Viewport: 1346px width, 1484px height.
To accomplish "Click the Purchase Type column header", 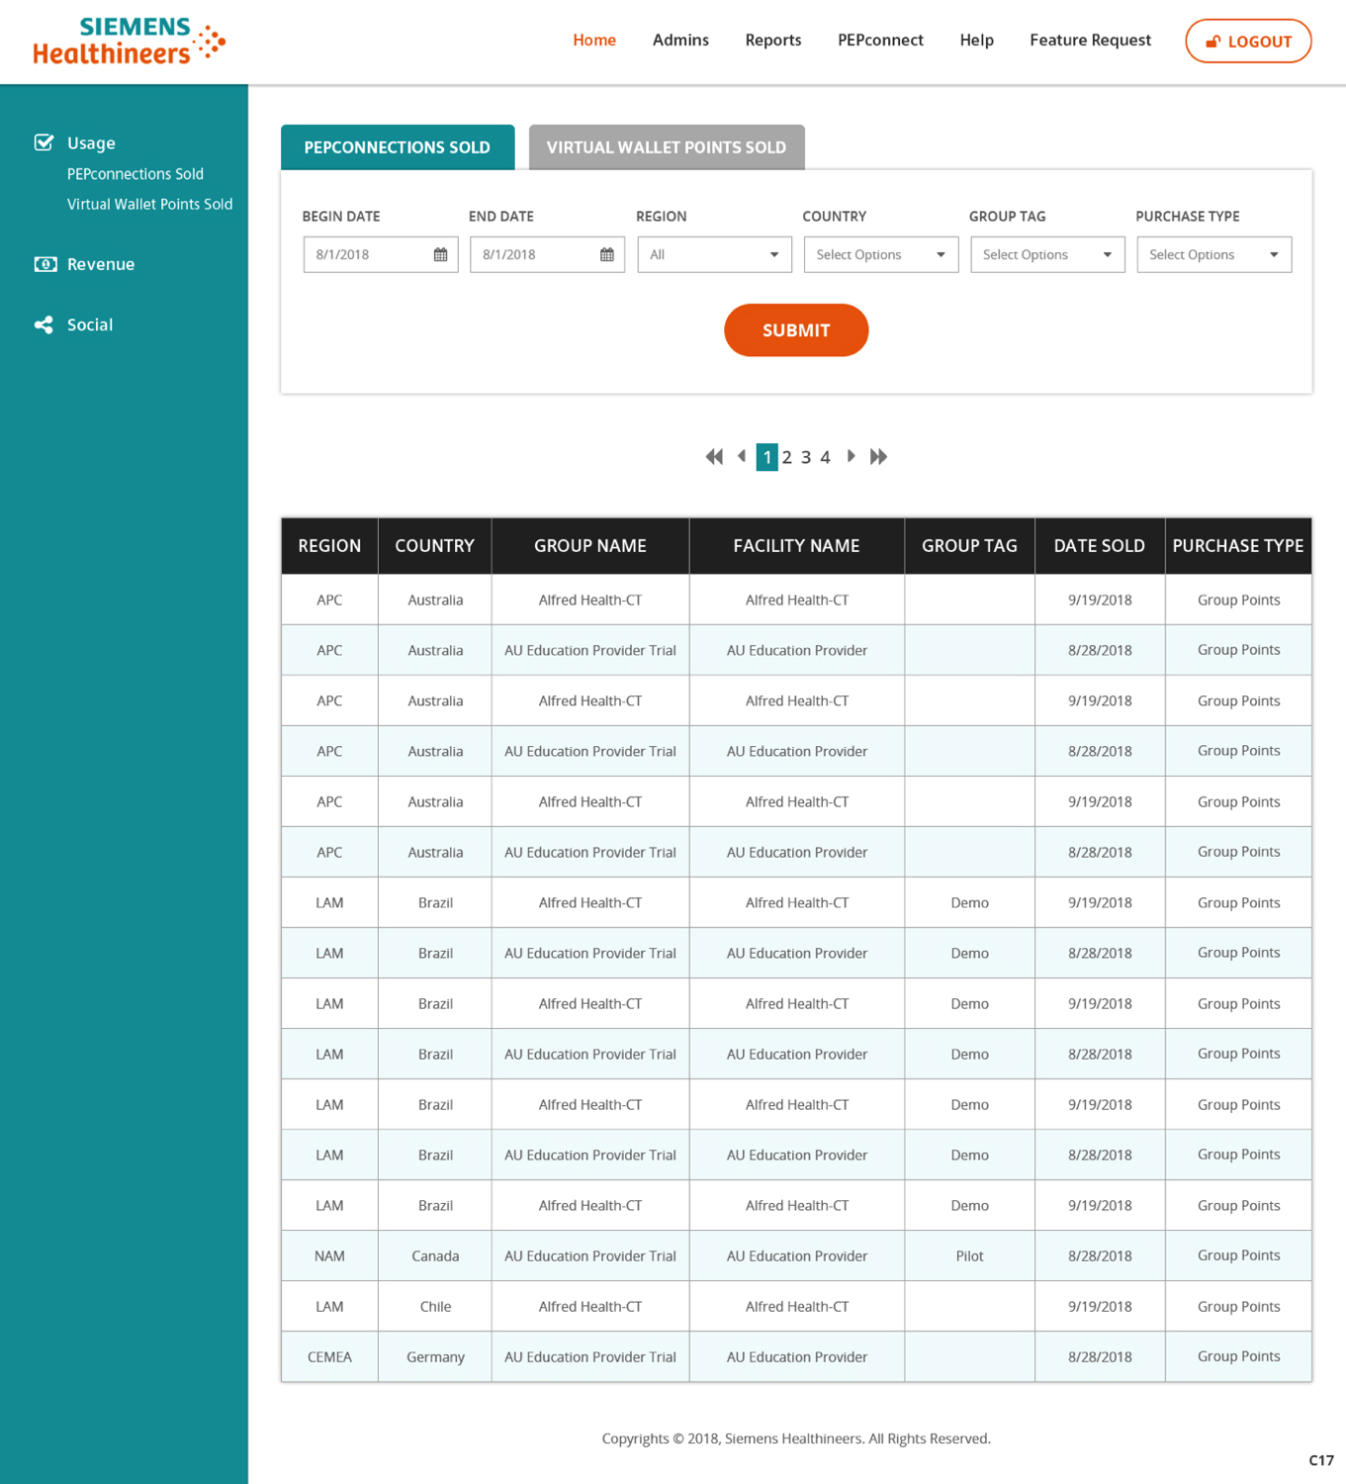I will (1238, 546).
